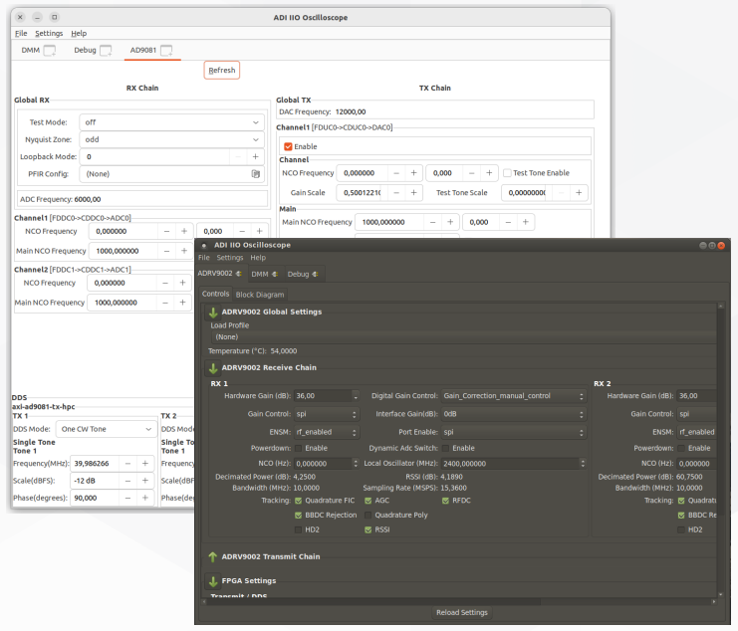This screenshot has height=631, width=738.
Task: Decrease DDS Scale(dBFS) with minus
Action: tap(127, 481)
